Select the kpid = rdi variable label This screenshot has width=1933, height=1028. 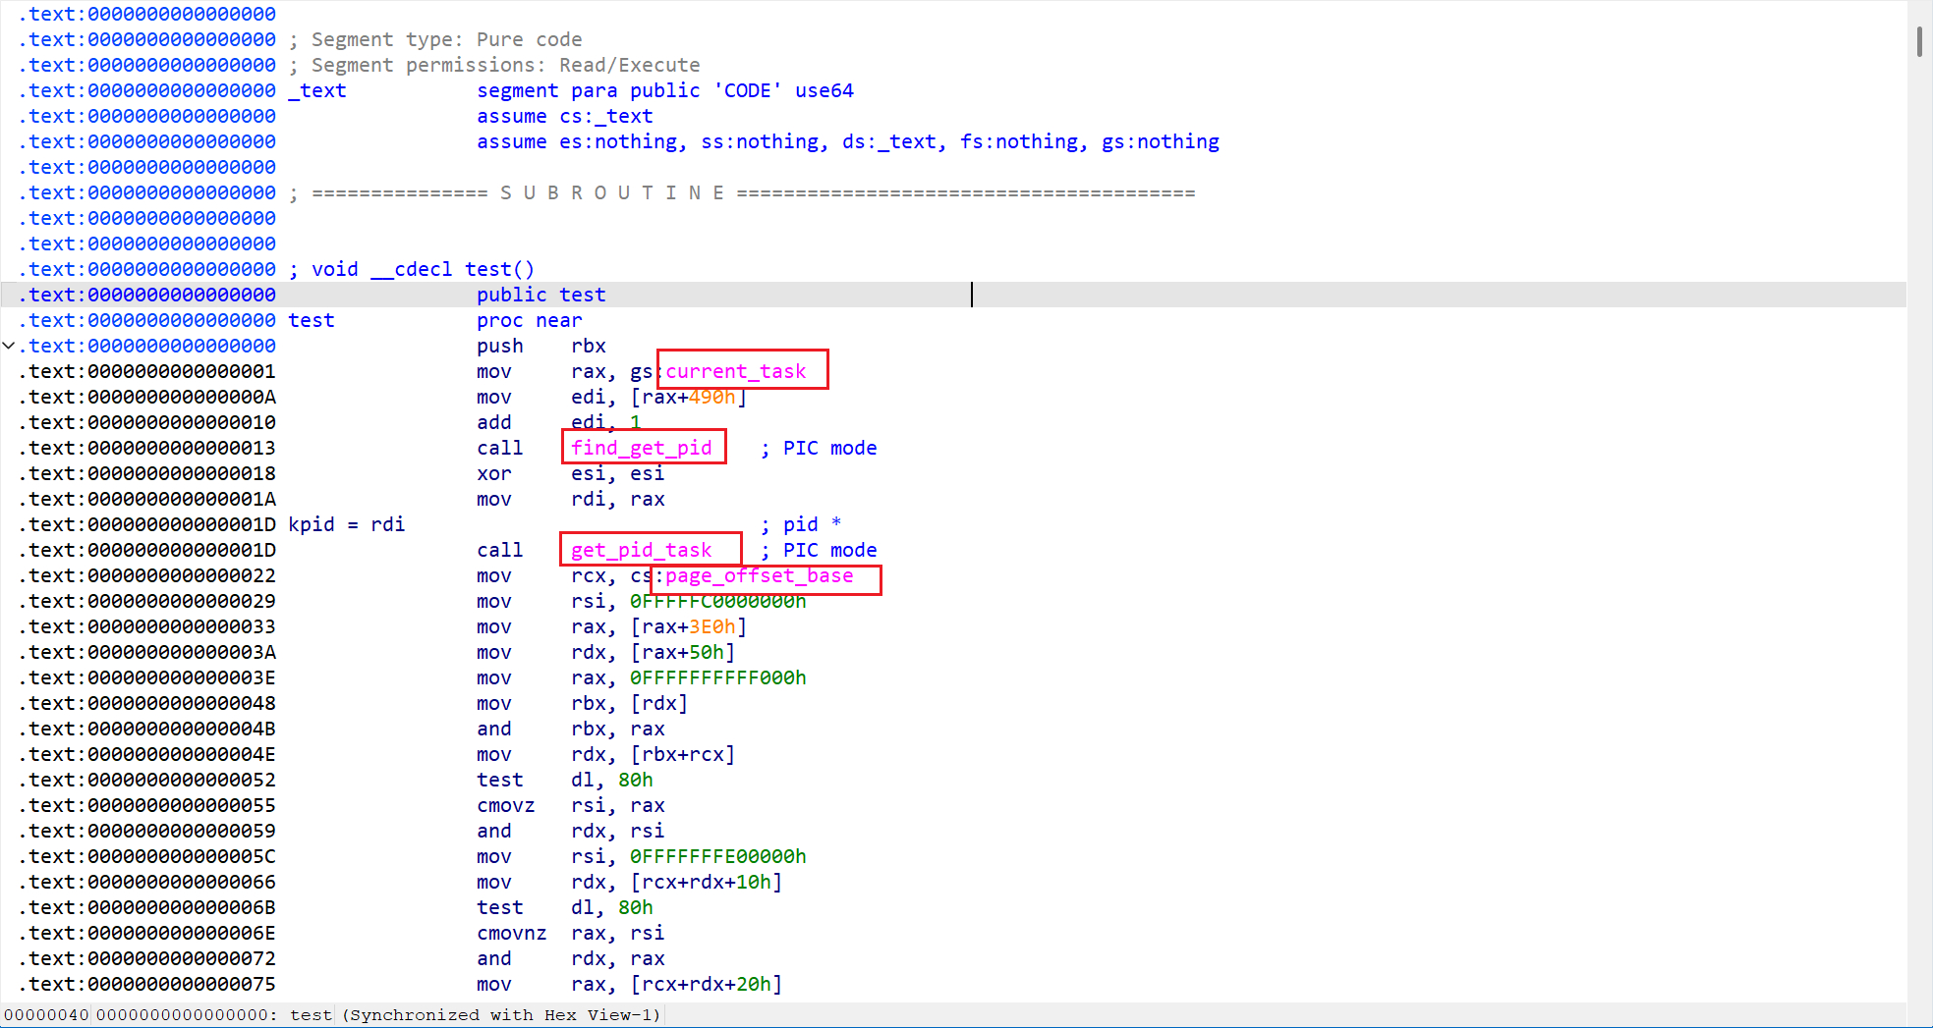[x=346, y=524]
